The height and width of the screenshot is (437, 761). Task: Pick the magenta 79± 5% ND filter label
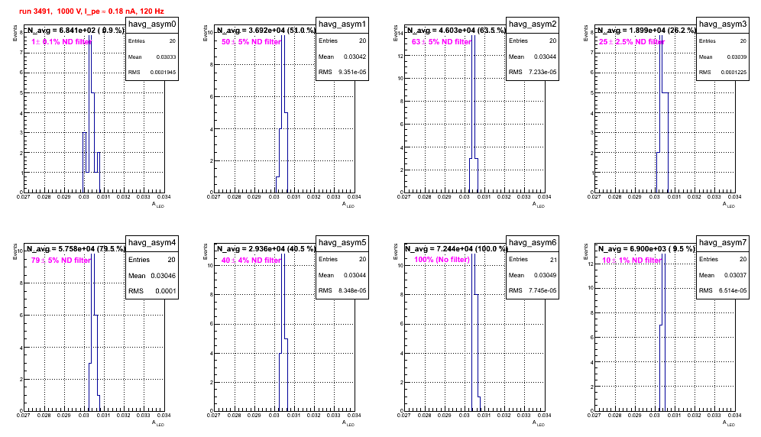(61, 261)
